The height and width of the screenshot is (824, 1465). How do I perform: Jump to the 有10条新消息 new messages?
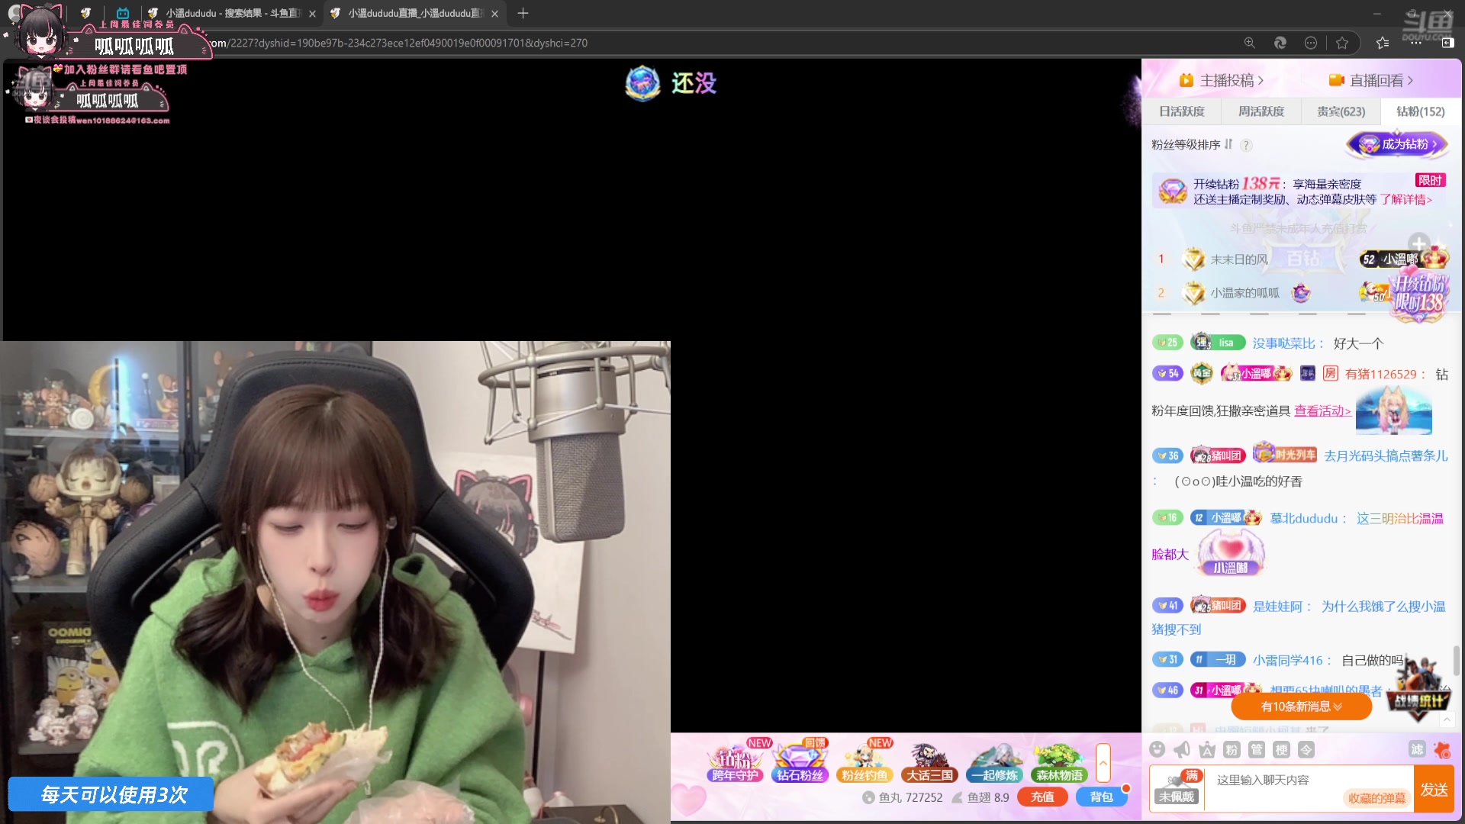[x=1301, y=707]
